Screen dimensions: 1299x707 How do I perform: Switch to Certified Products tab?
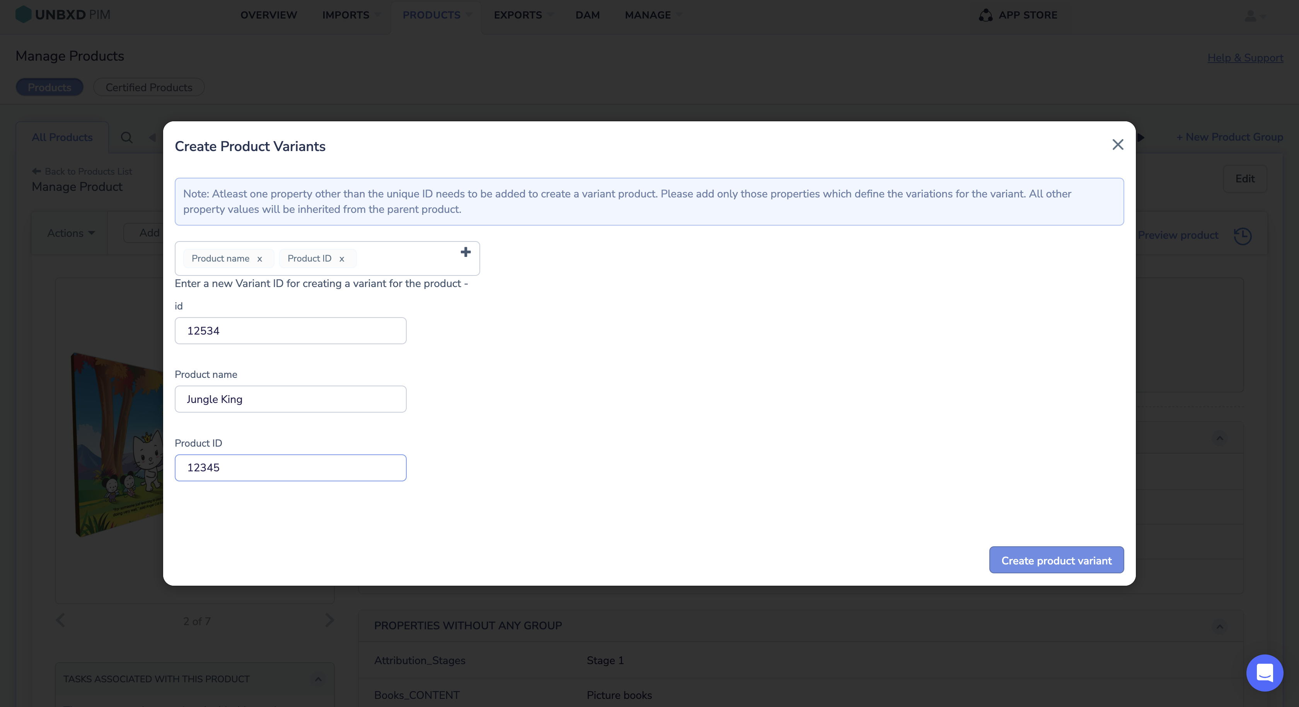(149, 87)
